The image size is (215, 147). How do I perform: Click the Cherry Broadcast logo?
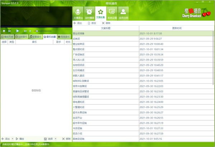196,13
